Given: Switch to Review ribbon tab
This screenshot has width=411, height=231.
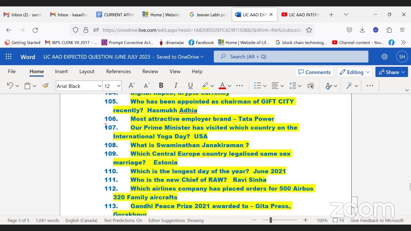Looking at the screenshot, I should [x=150, y=71].
